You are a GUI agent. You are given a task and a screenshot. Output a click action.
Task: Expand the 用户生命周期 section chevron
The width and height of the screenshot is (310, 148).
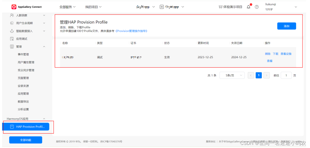pyautogui.click(x=44, y=23)
